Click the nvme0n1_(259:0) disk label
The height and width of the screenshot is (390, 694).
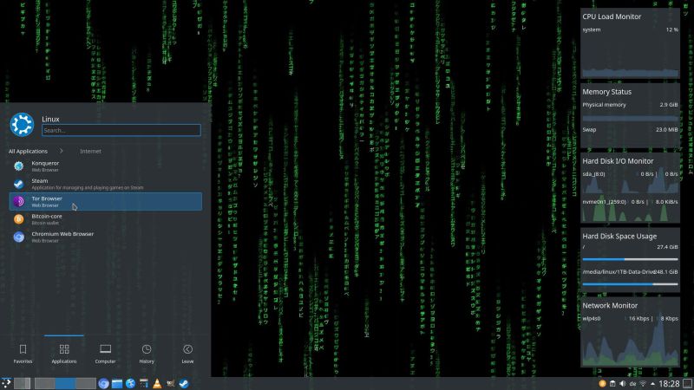[x=604, y=202]
